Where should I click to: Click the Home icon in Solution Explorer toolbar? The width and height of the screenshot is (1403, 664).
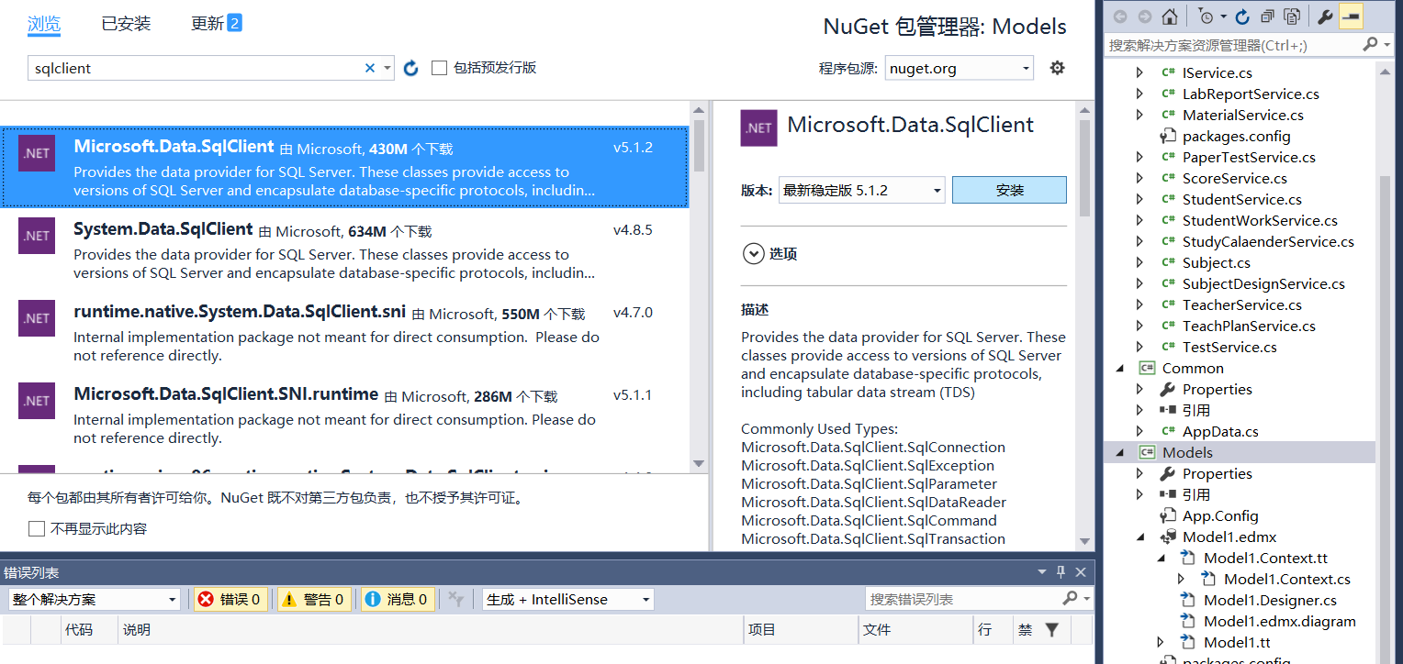[x=1169, y=17]
